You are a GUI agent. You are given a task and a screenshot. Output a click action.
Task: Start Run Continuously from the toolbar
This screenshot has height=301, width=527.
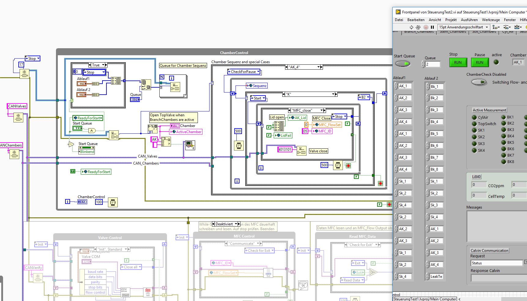[x=418, y=27]
